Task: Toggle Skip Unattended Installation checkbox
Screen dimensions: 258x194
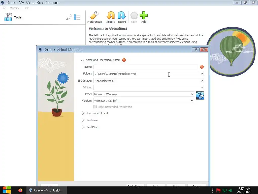Action: tap(95, 107)
